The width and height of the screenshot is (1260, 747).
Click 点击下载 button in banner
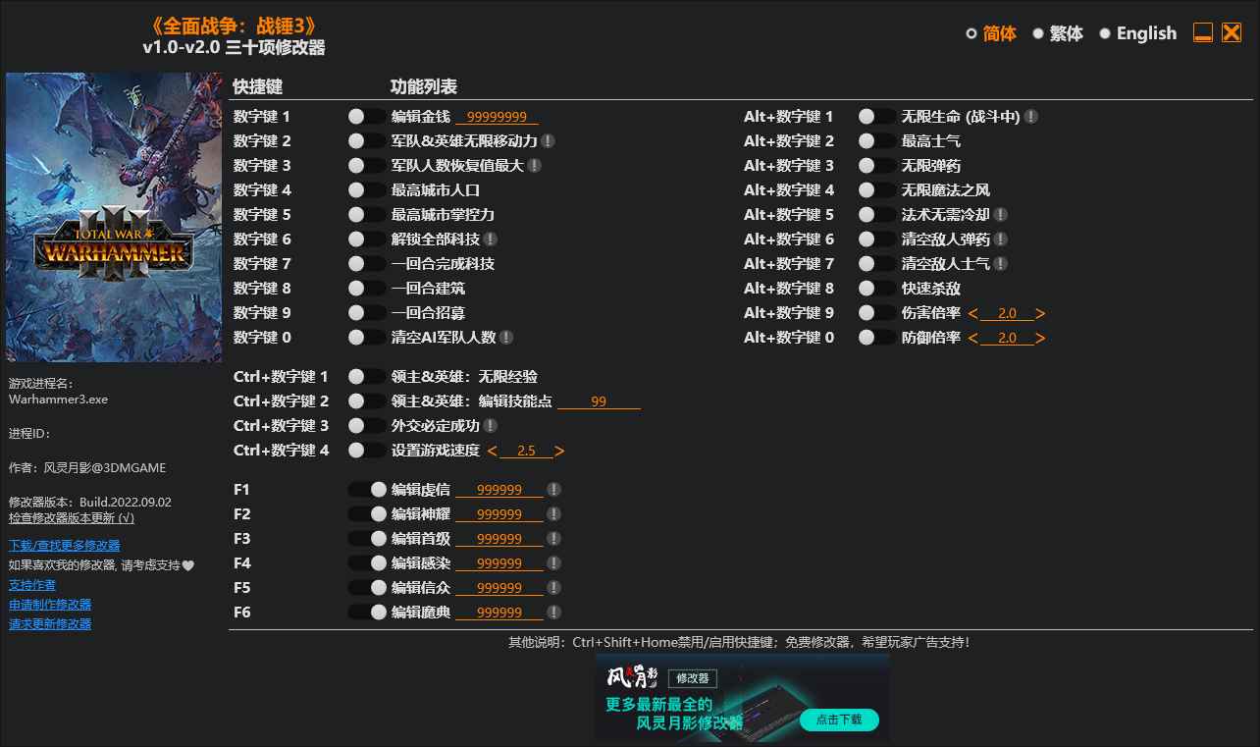pos(839,720)
